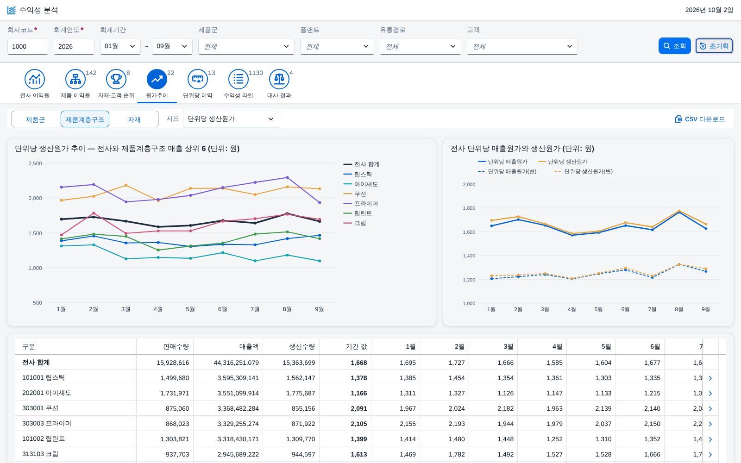Switch segmented view to 제품계층구조
The height and width of the screenshot is (463, 741).
(x=85, y=119)
